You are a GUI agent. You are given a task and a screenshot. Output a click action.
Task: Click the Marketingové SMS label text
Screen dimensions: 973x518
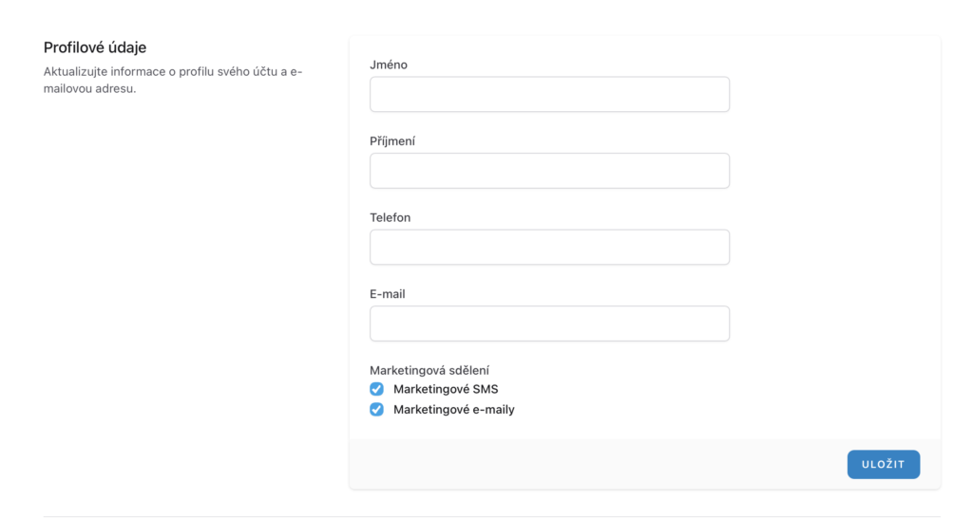tap(446, 389)
